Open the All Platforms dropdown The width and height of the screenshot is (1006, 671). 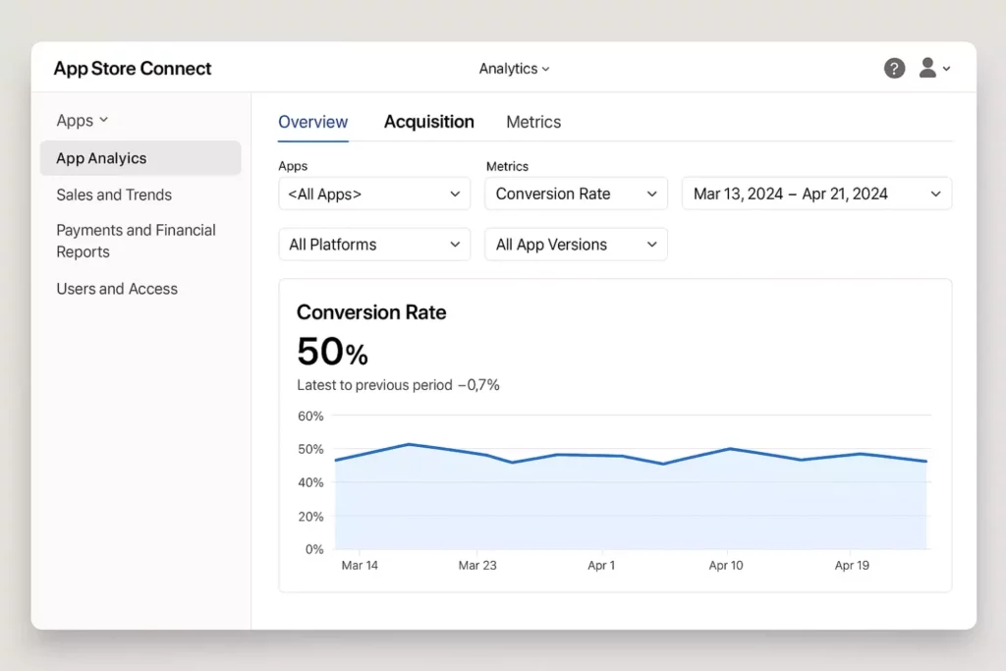coord(374,245)
